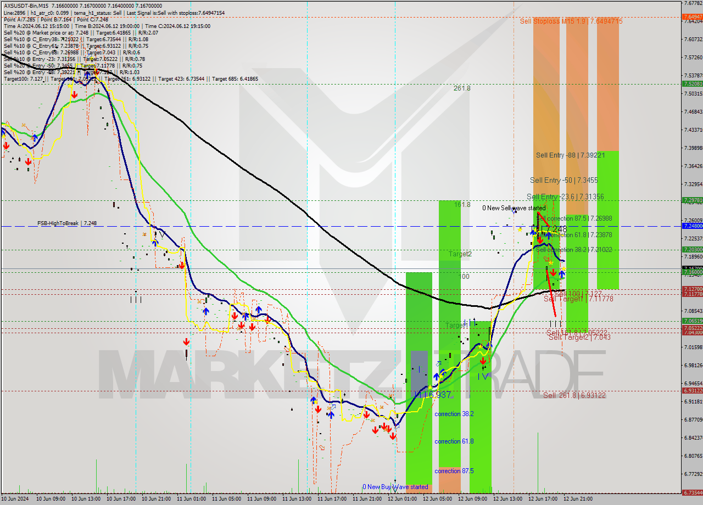The height and width of the screenshot is (505, 703).
Task: Click the 11 Jun 21:00 time axis label
Action: (367, 499)
